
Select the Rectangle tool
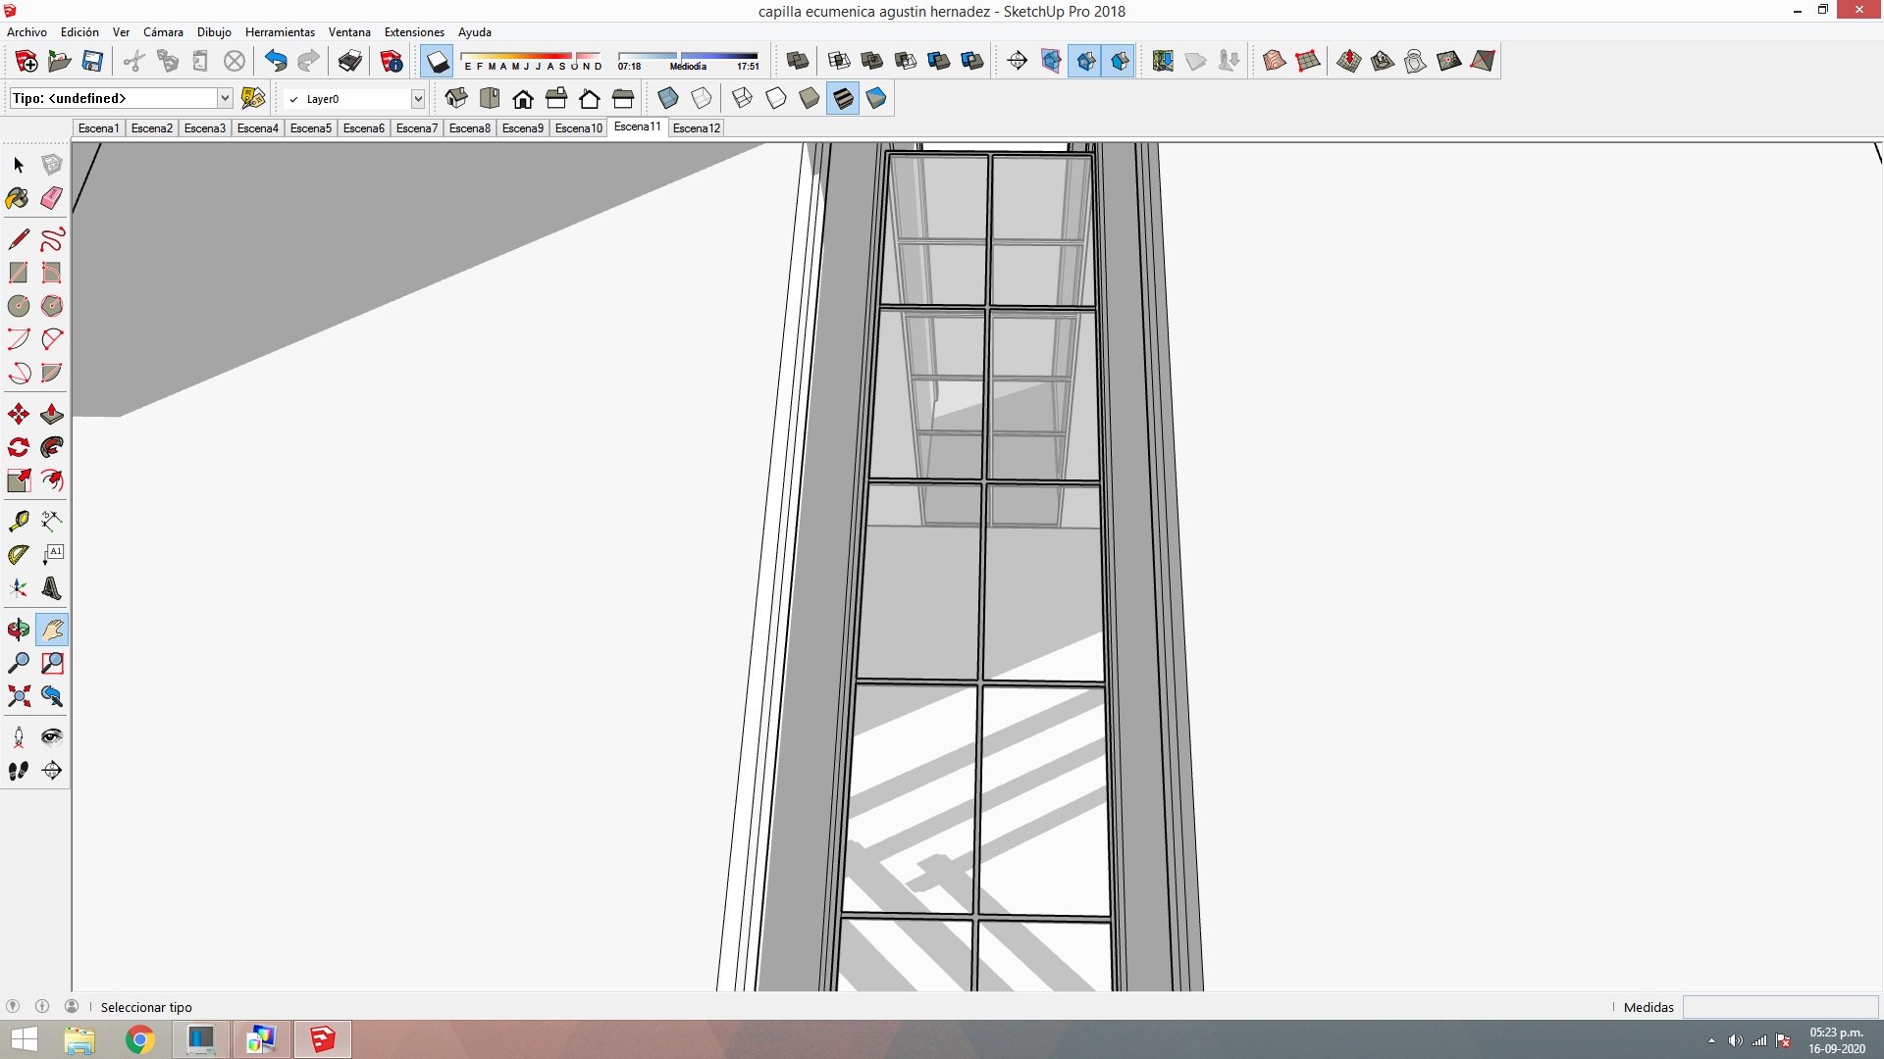point(18,273)
